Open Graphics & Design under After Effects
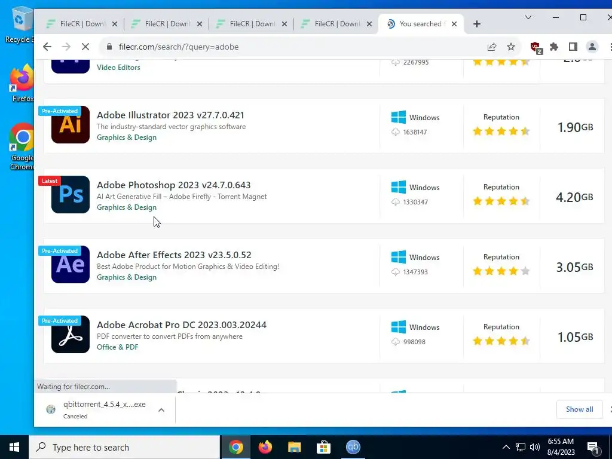This screenshot has height=459, width=612. tap(127, 277)
